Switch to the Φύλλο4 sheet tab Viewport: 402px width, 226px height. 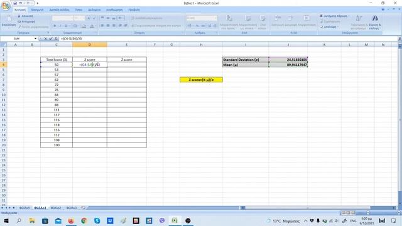pos(24,208)
